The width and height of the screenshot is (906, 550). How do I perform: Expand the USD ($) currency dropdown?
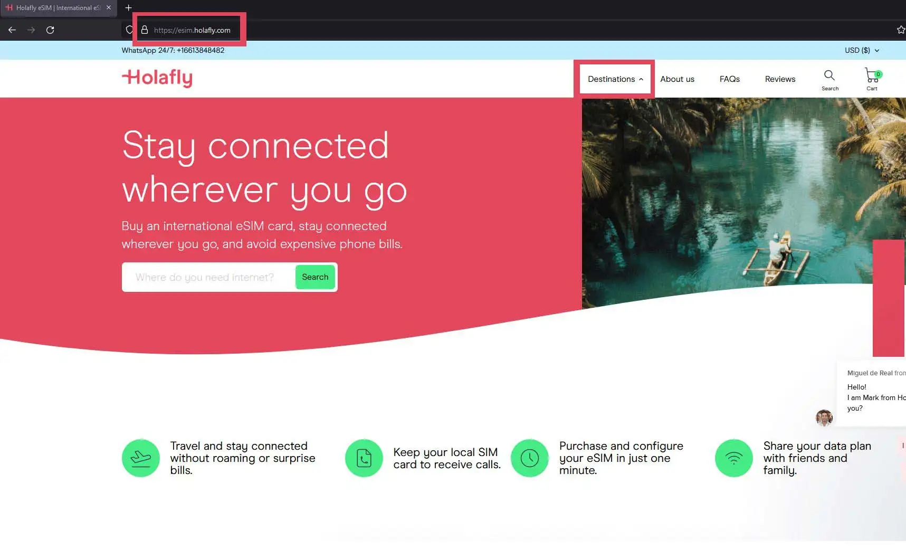pyautogui.click(x=862, y=51)
